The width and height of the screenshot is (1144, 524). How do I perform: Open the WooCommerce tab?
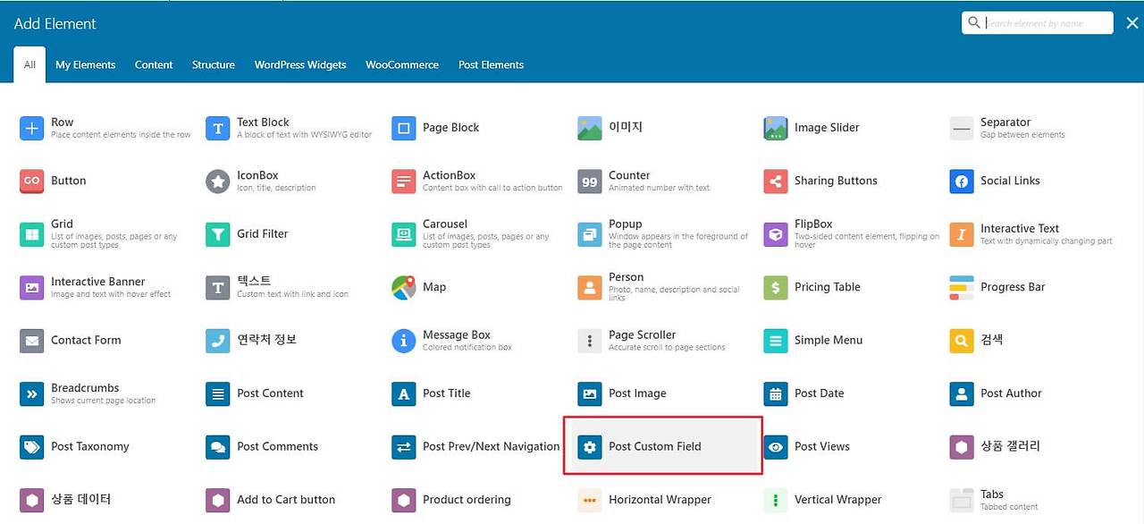click(x=402, y=65)
